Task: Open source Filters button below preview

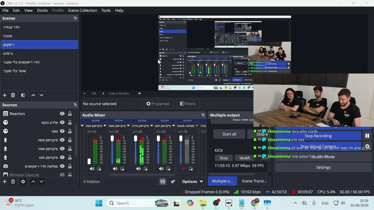Action: click(188, 104)
